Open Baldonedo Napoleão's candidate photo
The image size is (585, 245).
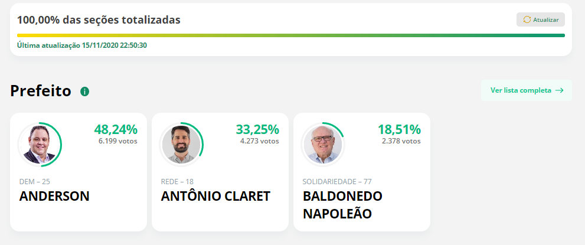323,144
